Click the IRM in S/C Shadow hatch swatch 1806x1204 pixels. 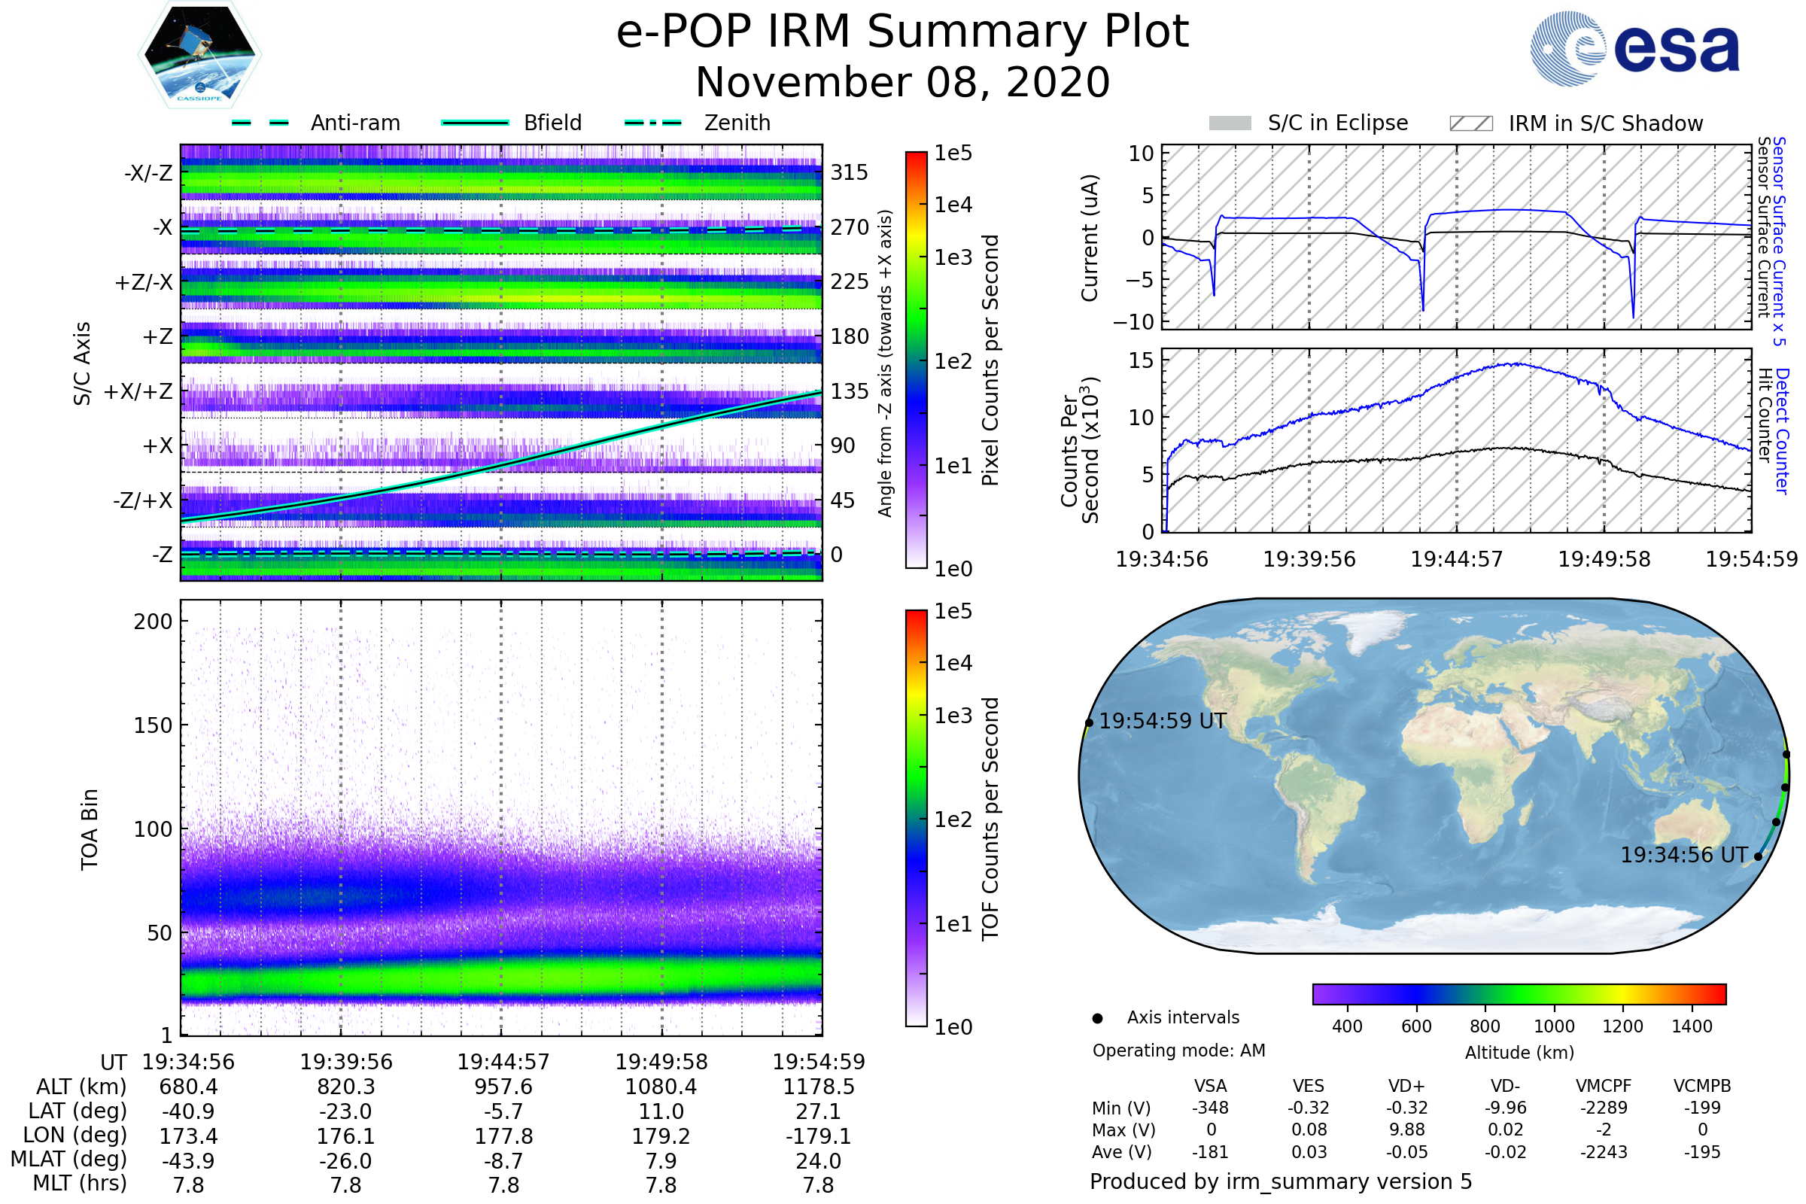point(1470,123)
